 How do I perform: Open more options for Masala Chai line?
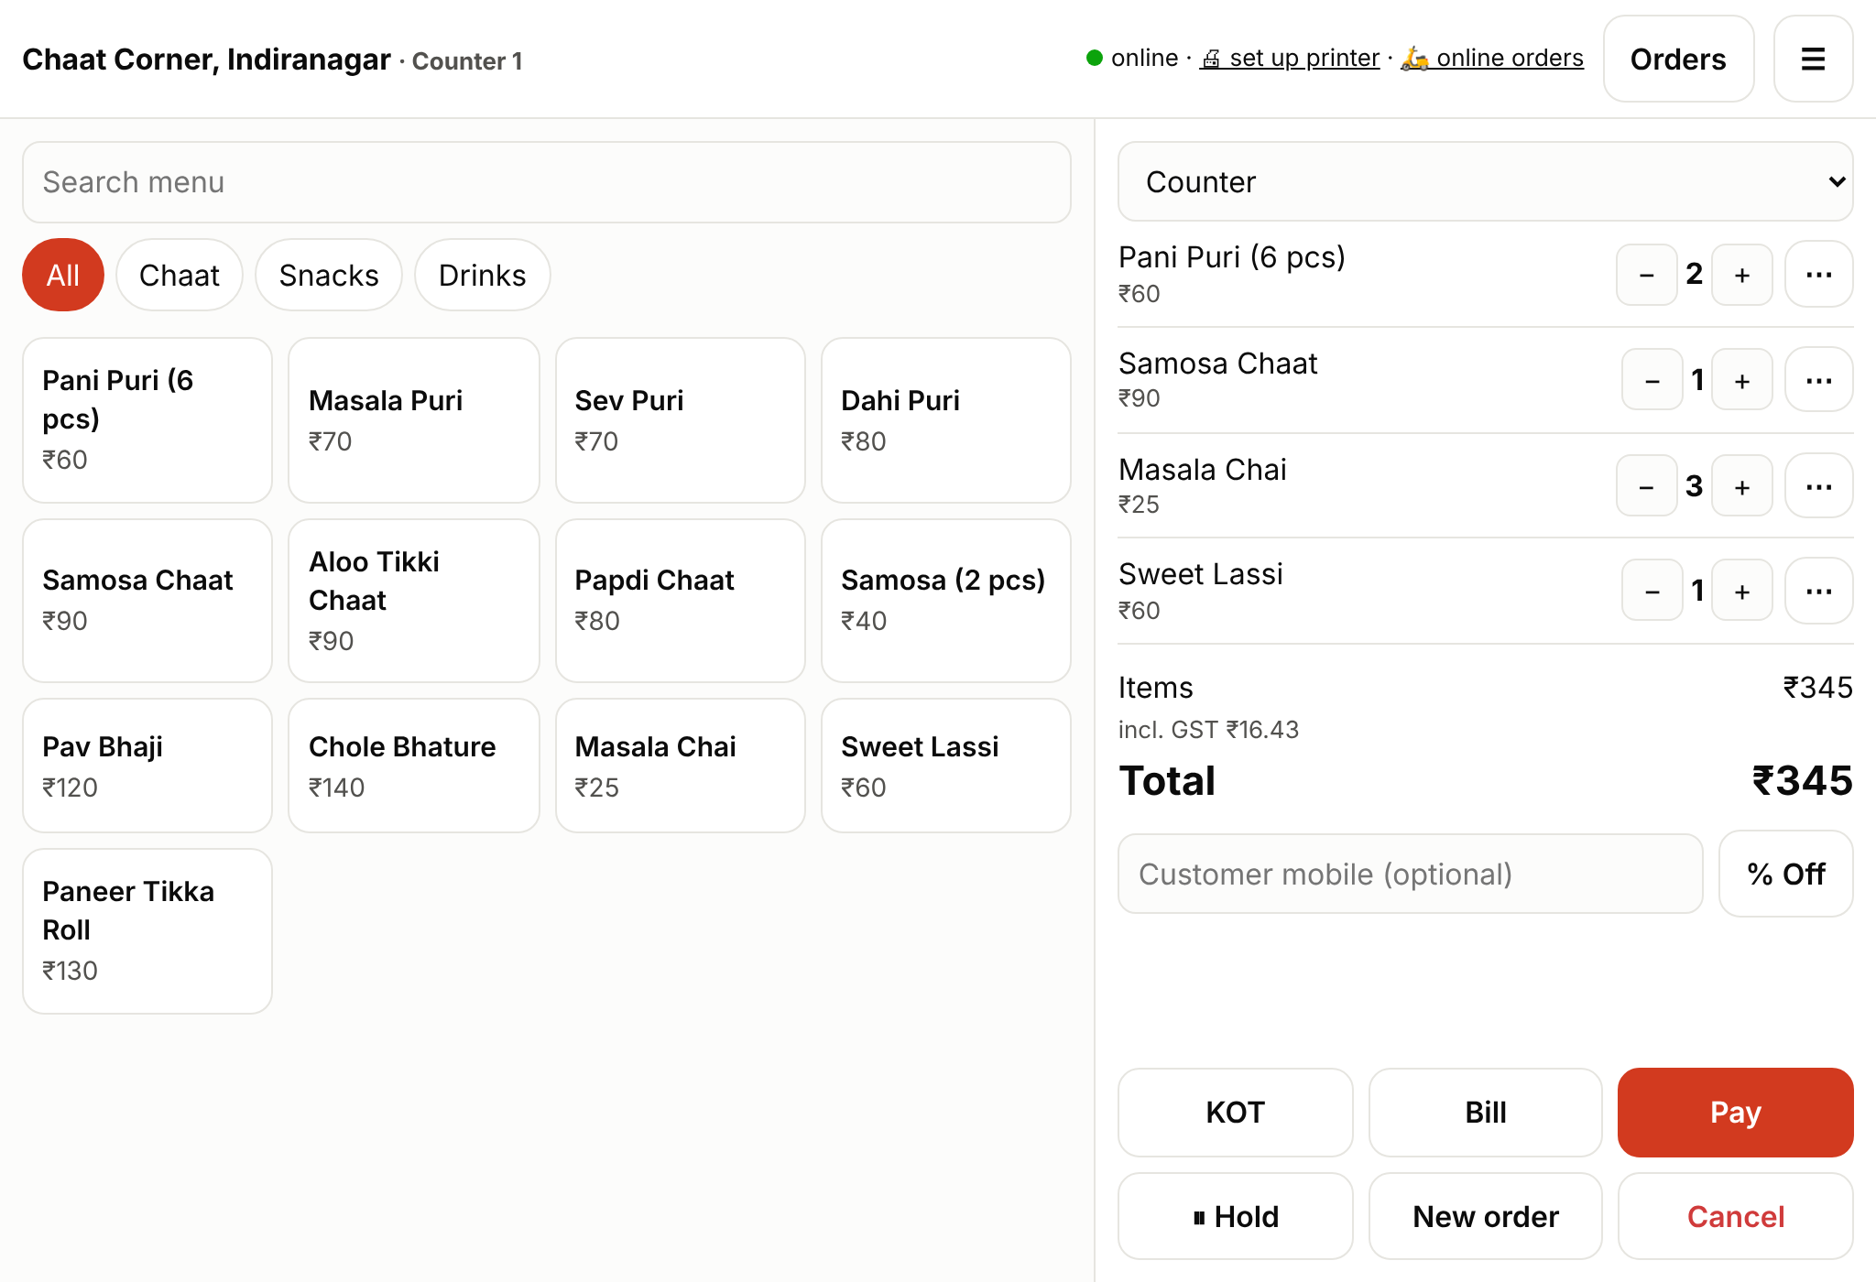click(x=1818, y=486)
